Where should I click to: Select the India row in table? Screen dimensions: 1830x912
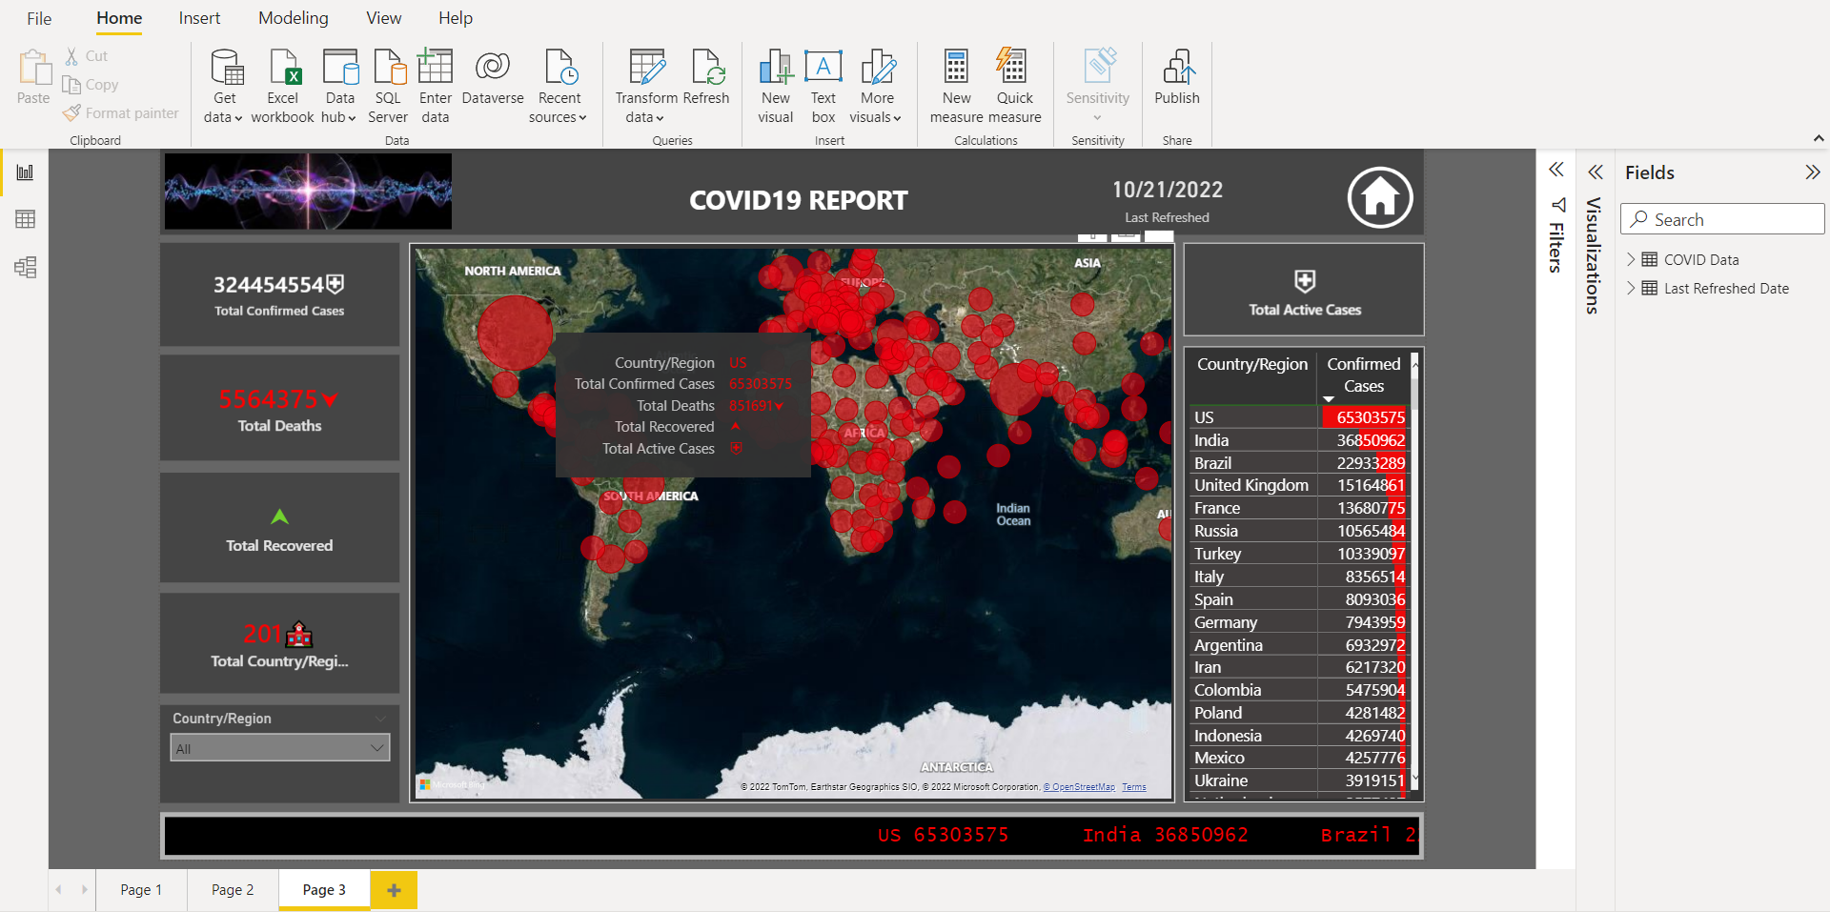pyautogui.click(x=1299, y=440)
